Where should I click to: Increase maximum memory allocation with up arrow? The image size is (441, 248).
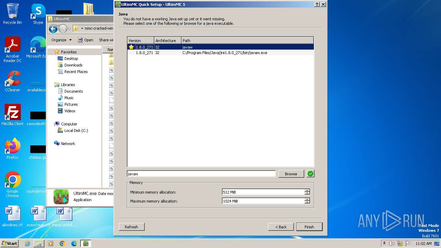tap(307, 199)
